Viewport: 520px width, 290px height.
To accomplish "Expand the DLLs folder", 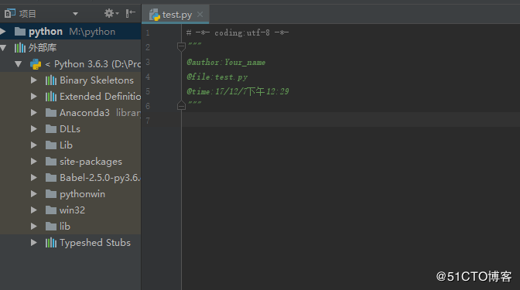I will pos(33,129).
